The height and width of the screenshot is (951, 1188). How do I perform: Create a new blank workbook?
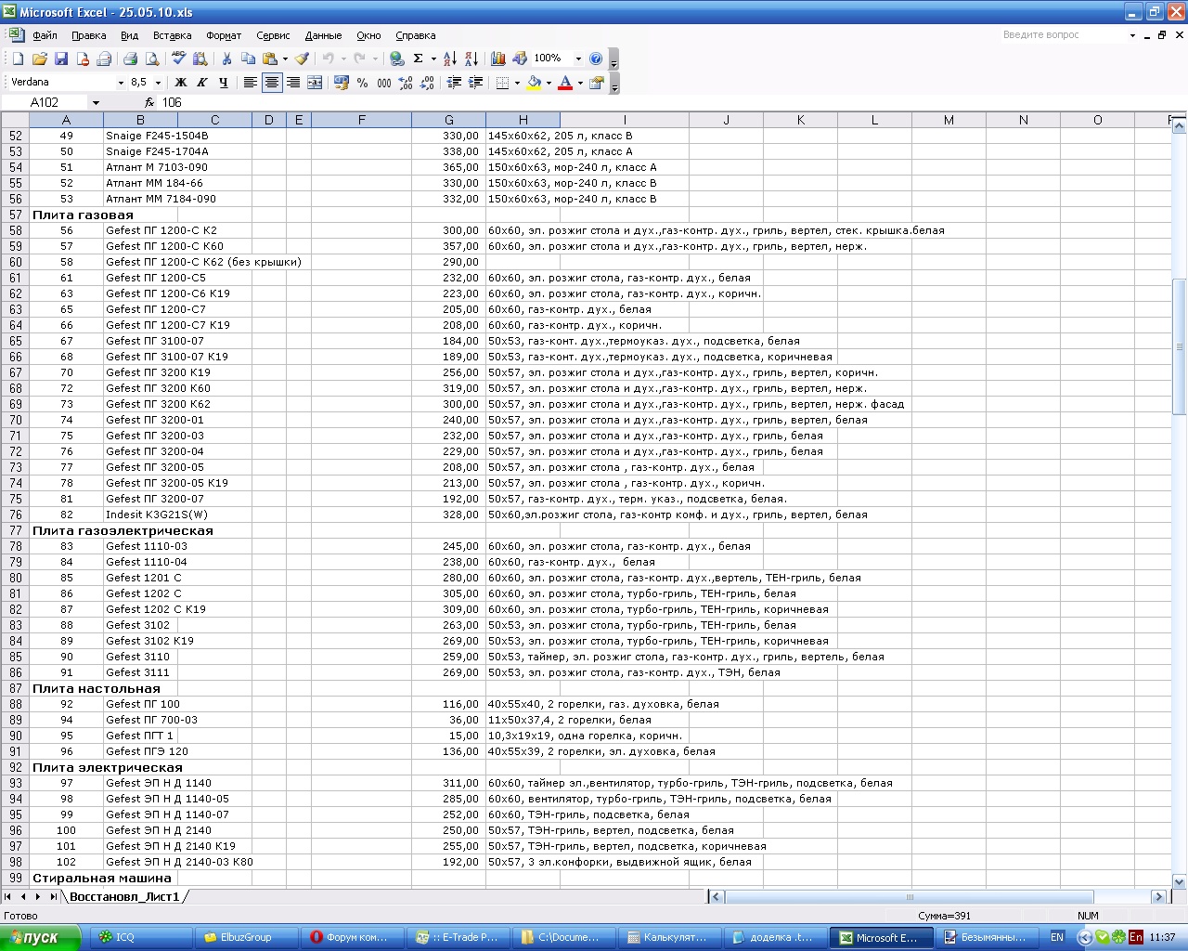pyautogui.click(x=18, y=59)
